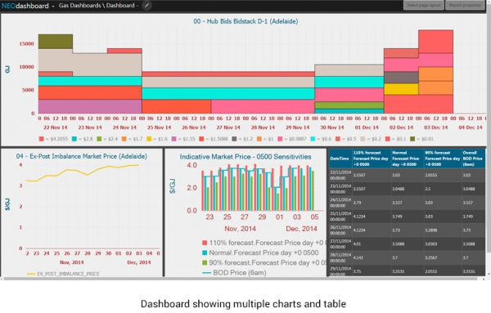Sort by Overall BOD Price column header
Screen dimensions: 491x313
point(474,159)
